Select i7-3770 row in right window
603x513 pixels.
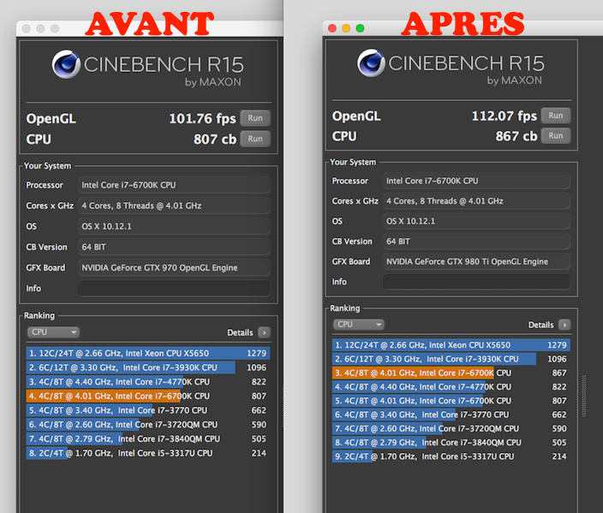[x=451, y=415]
